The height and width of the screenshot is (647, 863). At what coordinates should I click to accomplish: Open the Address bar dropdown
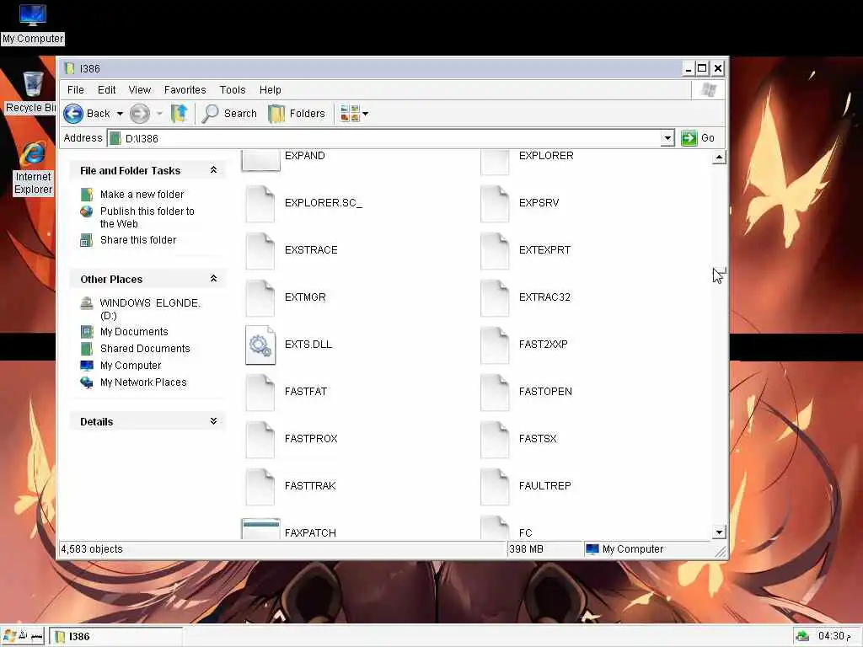click(667, 138)
